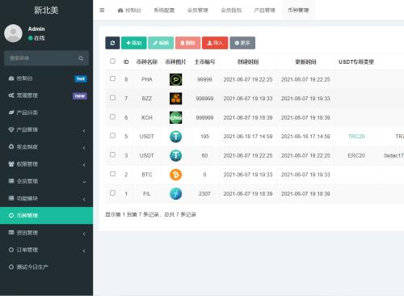Click the red 导入 import button
This screenshot has width=404, height=296.
(215, 43)
